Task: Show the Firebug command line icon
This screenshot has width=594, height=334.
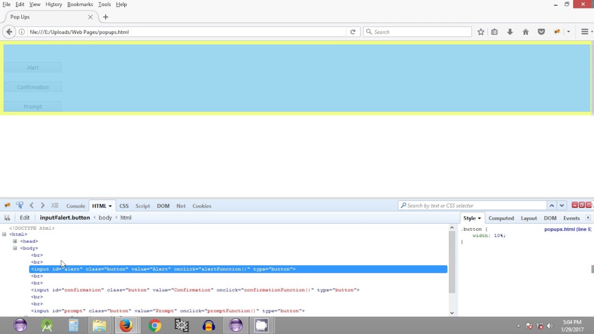Action: coord(55,206)
